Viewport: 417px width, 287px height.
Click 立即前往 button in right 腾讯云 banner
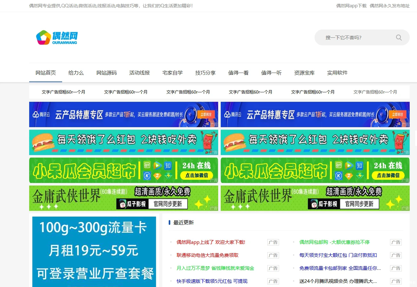pyautogui.click(x=397, y=114)
